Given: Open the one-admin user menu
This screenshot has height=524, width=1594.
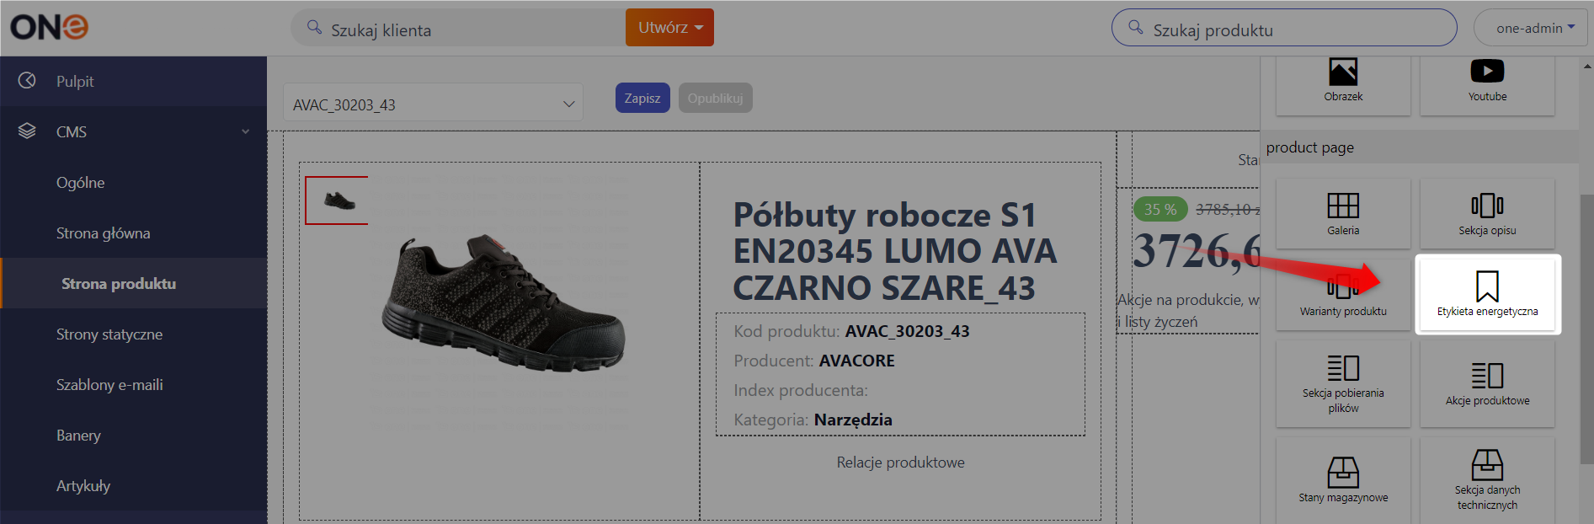Looking at the screenshot, I should coord(1530,28).
